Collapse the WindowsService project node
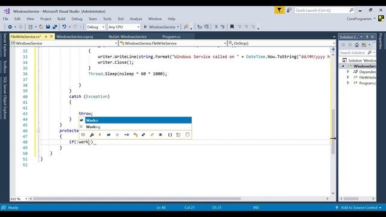 343,66
